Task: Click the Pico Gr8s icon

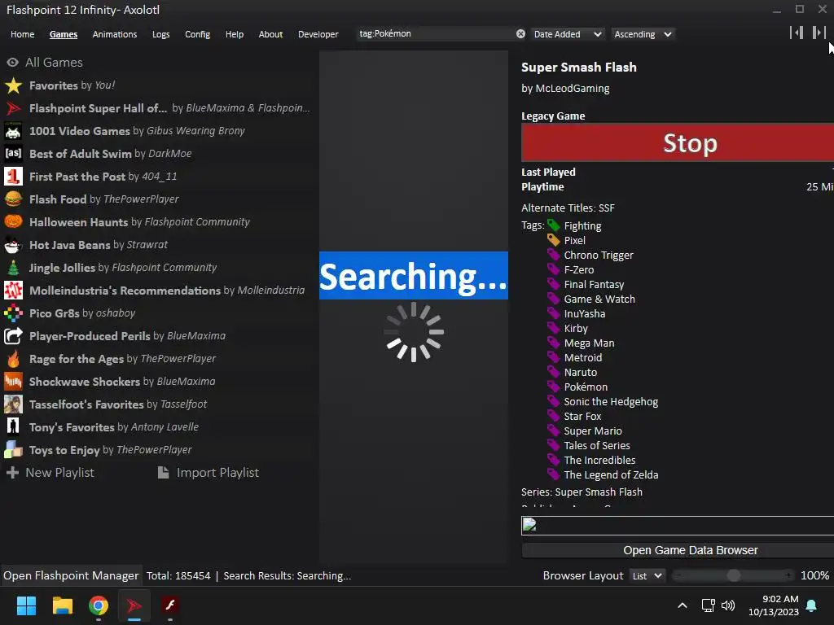Action: 13,313
